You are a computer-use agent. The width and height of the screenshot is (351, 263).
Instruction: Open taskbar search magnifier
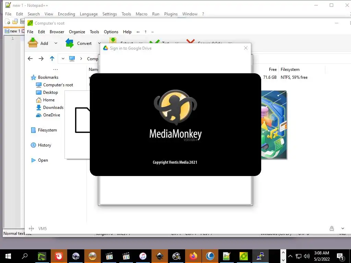coord(25,256)
